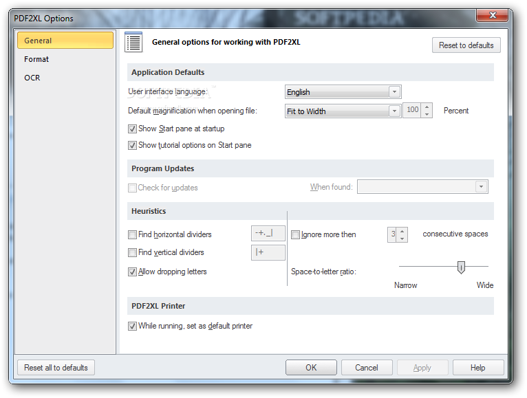Click the consecutive spaces number field
The height and width of the screenshot is (398, 527).
pos(392,234)
